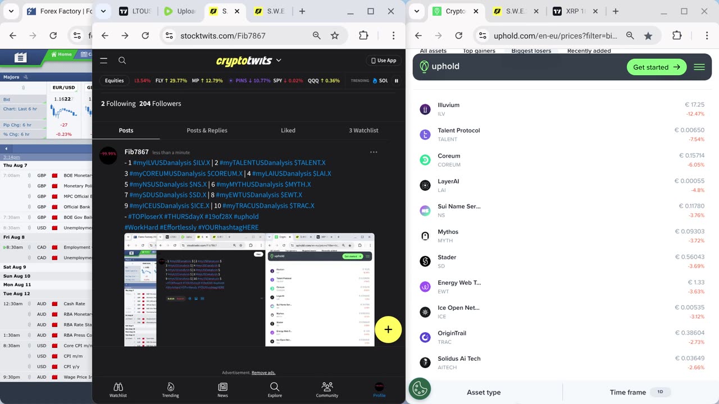Click the #myCOREUMUSDanalysis hashtag
This screenshot has height=404, width=719.
coord(167,173)
